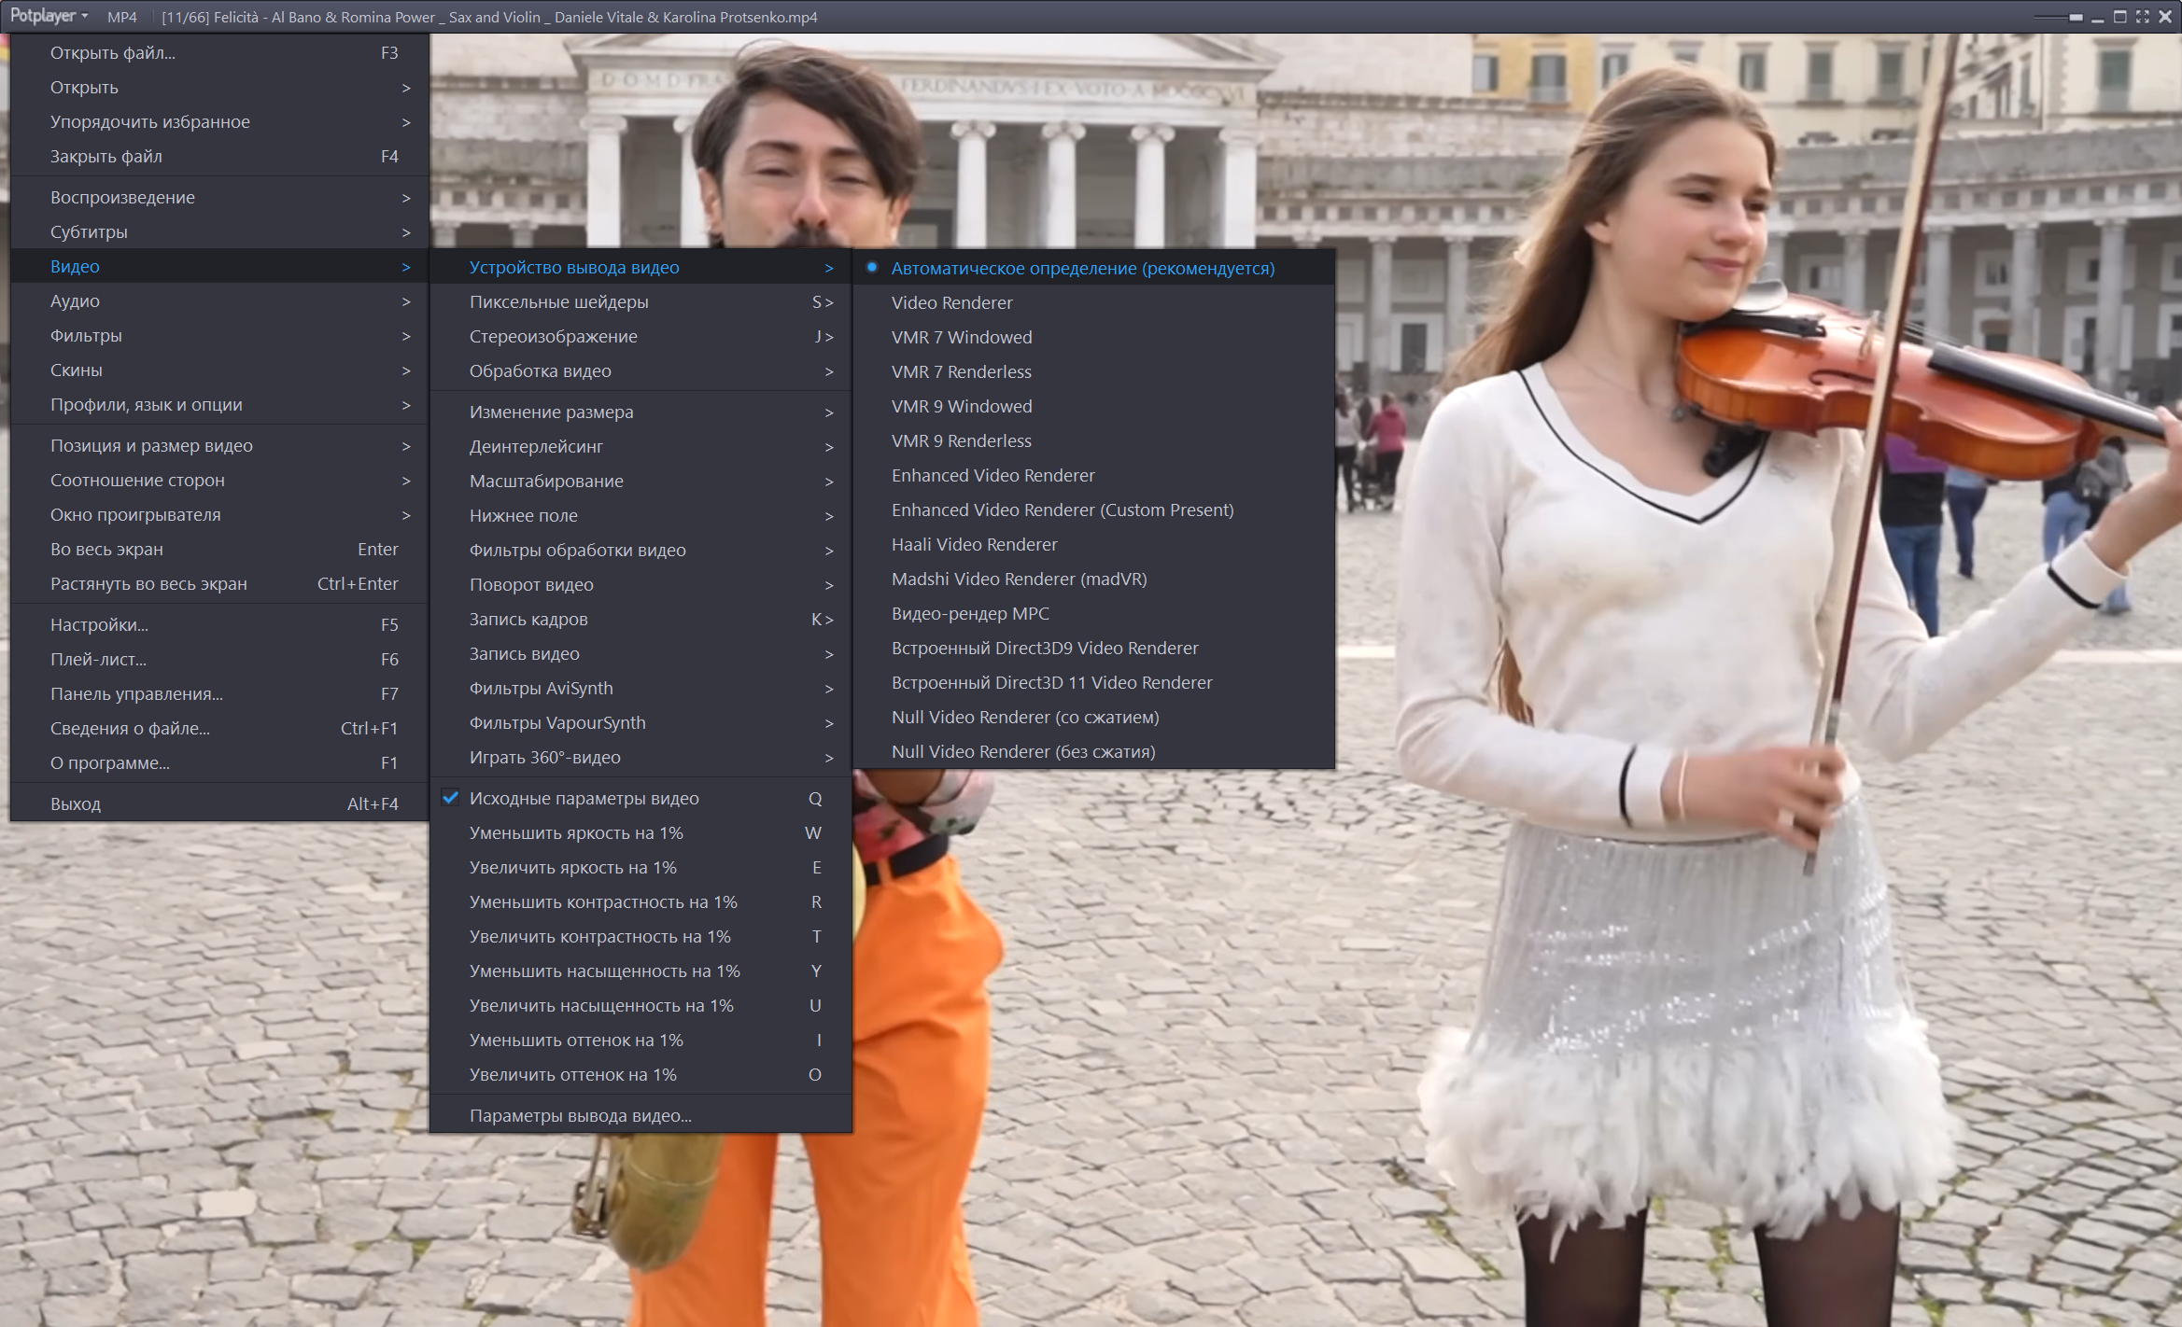Toggle the Исходные параметры видео checkmark
Screen dimensions: 2182x1327
[x=584, y=798]
